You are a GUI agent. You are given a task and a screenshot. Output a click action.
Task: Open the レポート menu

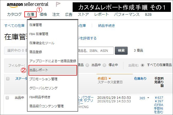(x=101, y=14)
